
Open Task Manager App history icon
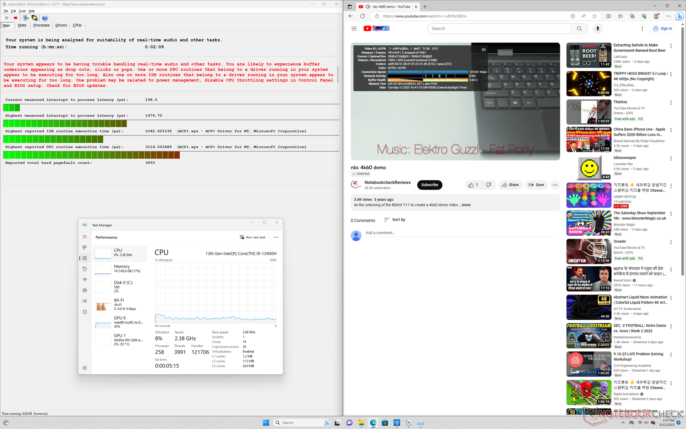tap(85, 269)
